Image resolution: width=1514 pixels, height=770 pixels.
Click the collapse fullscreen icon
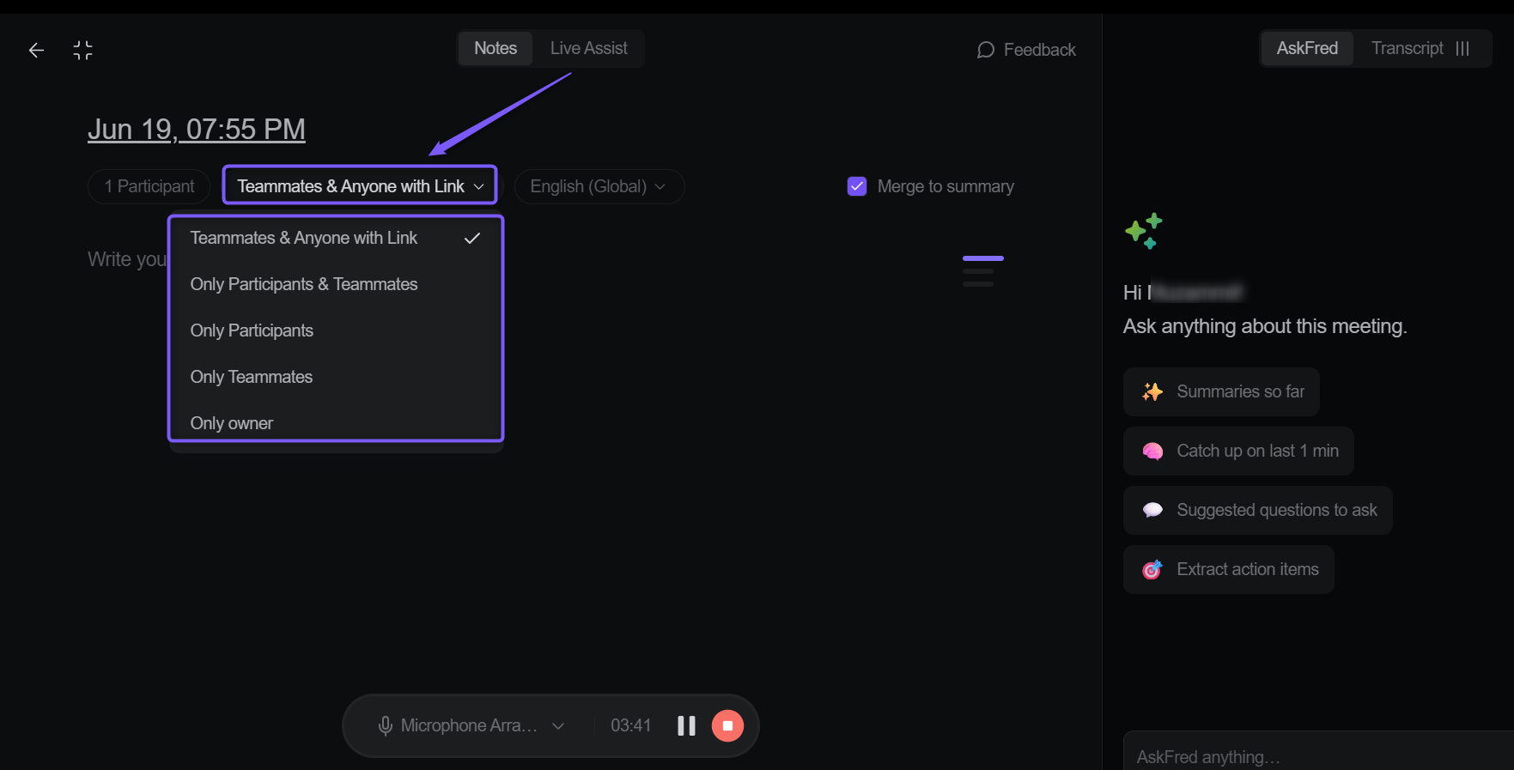pyautogui.click(x=82, y=51)
